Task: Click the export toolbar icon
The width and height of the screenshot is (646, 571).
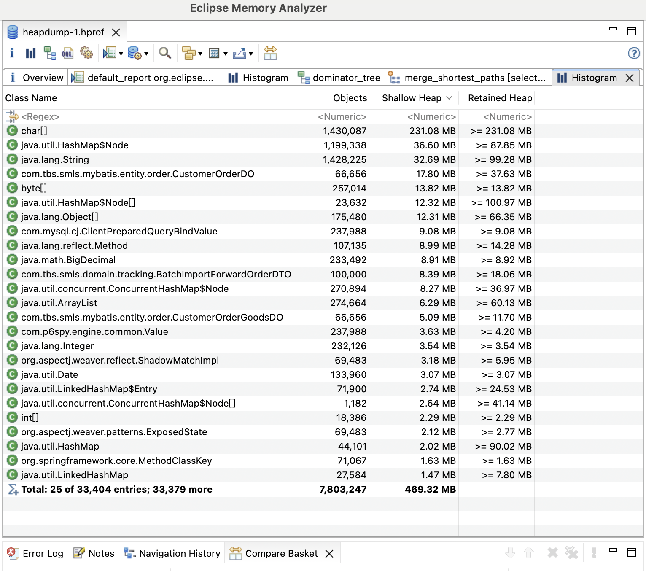Action: point(239,53)
